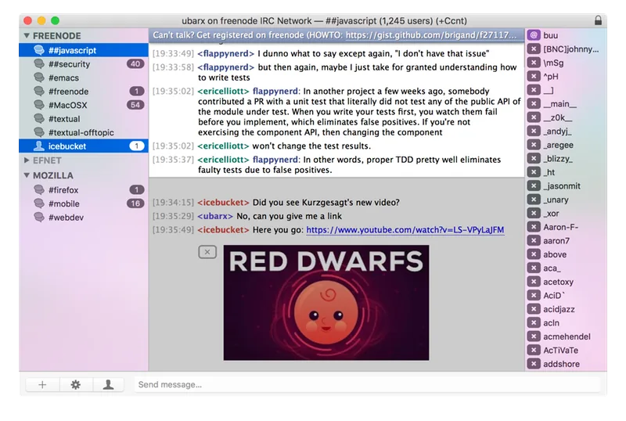Click the user profile button at bottom
This screenshot has height=421, width=626.
tap(108, 385)
